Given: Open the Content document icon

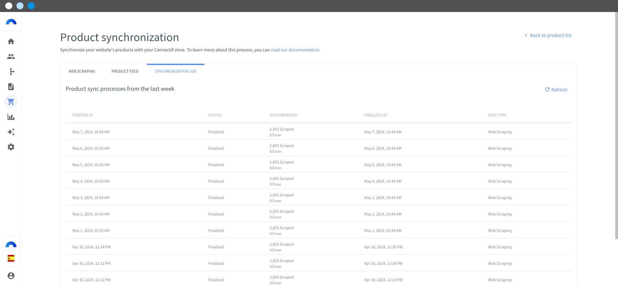Looking at the screenshot, I should click(x=11, y=87).
